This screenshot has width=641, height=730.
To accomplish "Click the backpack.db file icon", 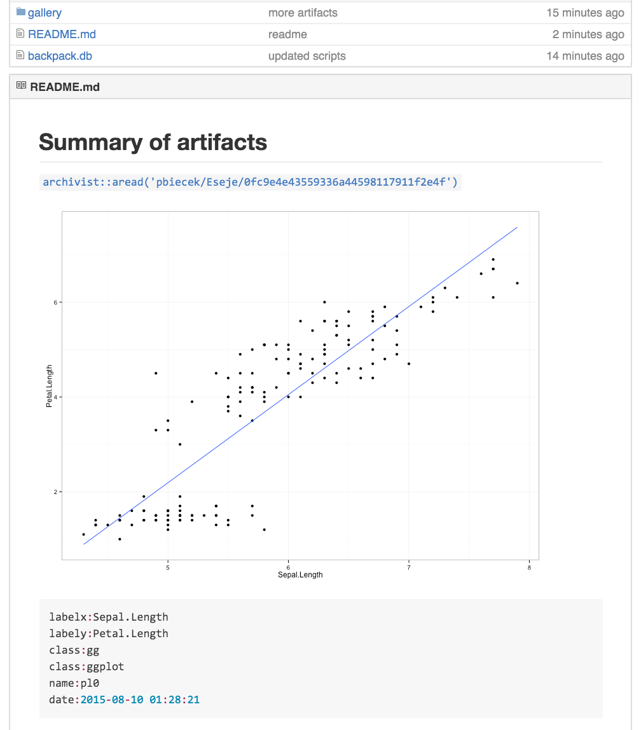I will tap(20, 56).
